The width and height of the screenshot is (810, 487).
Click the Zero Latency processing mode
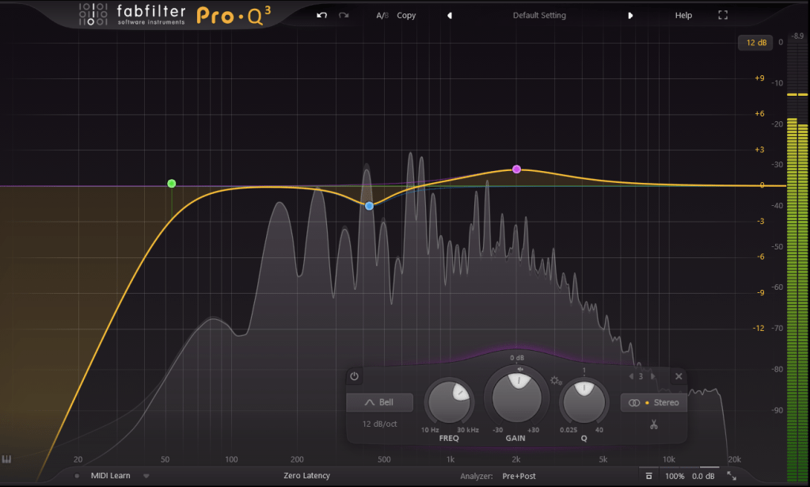tap(306, 476)
